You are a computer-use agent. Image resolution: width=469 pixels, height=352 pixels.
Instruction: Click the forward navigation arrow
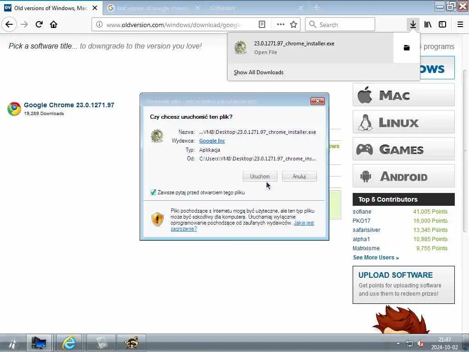tap(24, 24)
